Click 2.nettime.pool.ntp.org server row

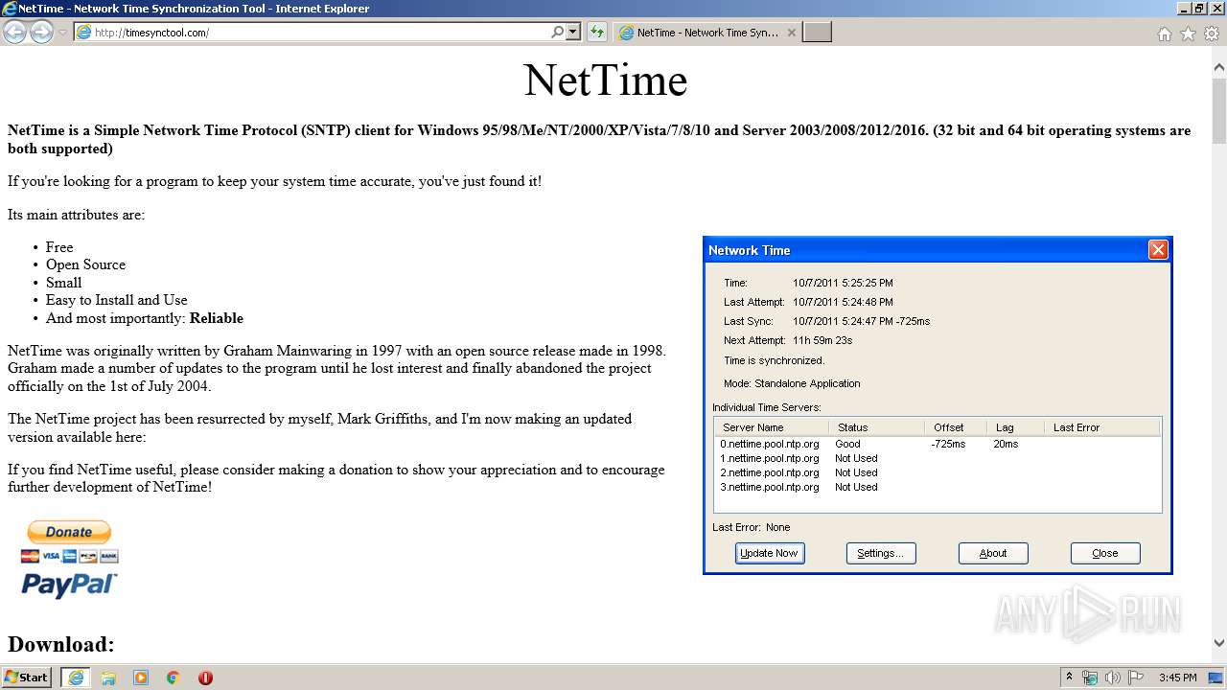pyautogui.click(x=937, y=472)
